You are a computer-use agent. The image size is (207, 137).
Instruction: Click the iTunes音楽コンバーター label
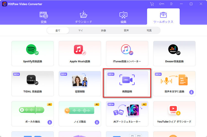[127, 61]
